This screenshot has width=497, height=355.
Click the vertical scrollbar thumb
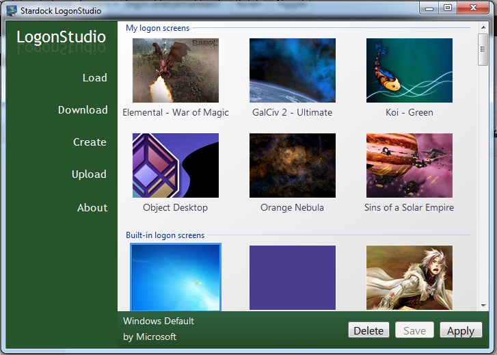483,49
